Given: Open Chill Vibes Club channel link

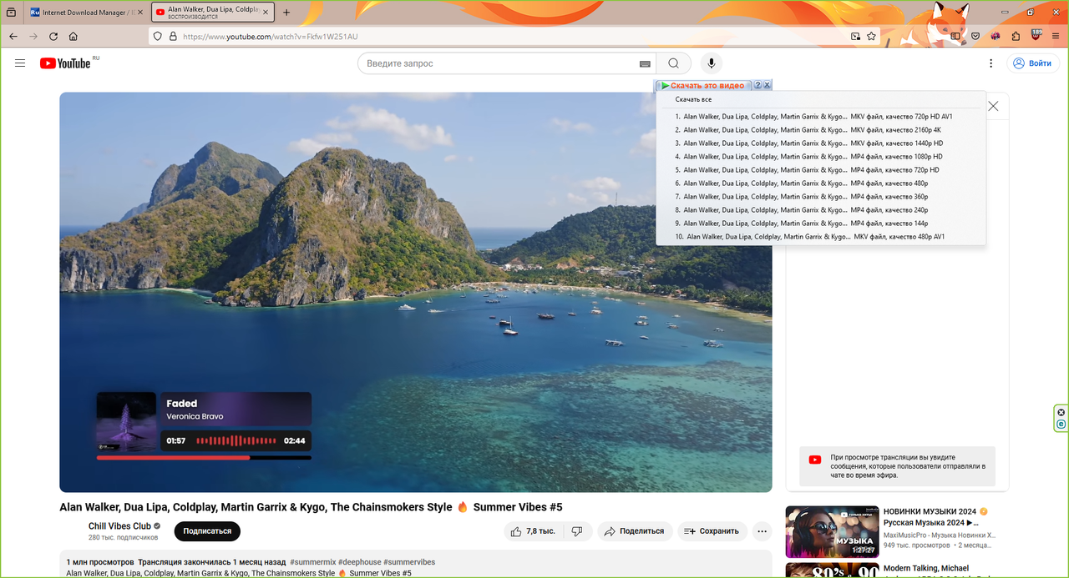Looking at the screenshot, I should coord(119,526).
